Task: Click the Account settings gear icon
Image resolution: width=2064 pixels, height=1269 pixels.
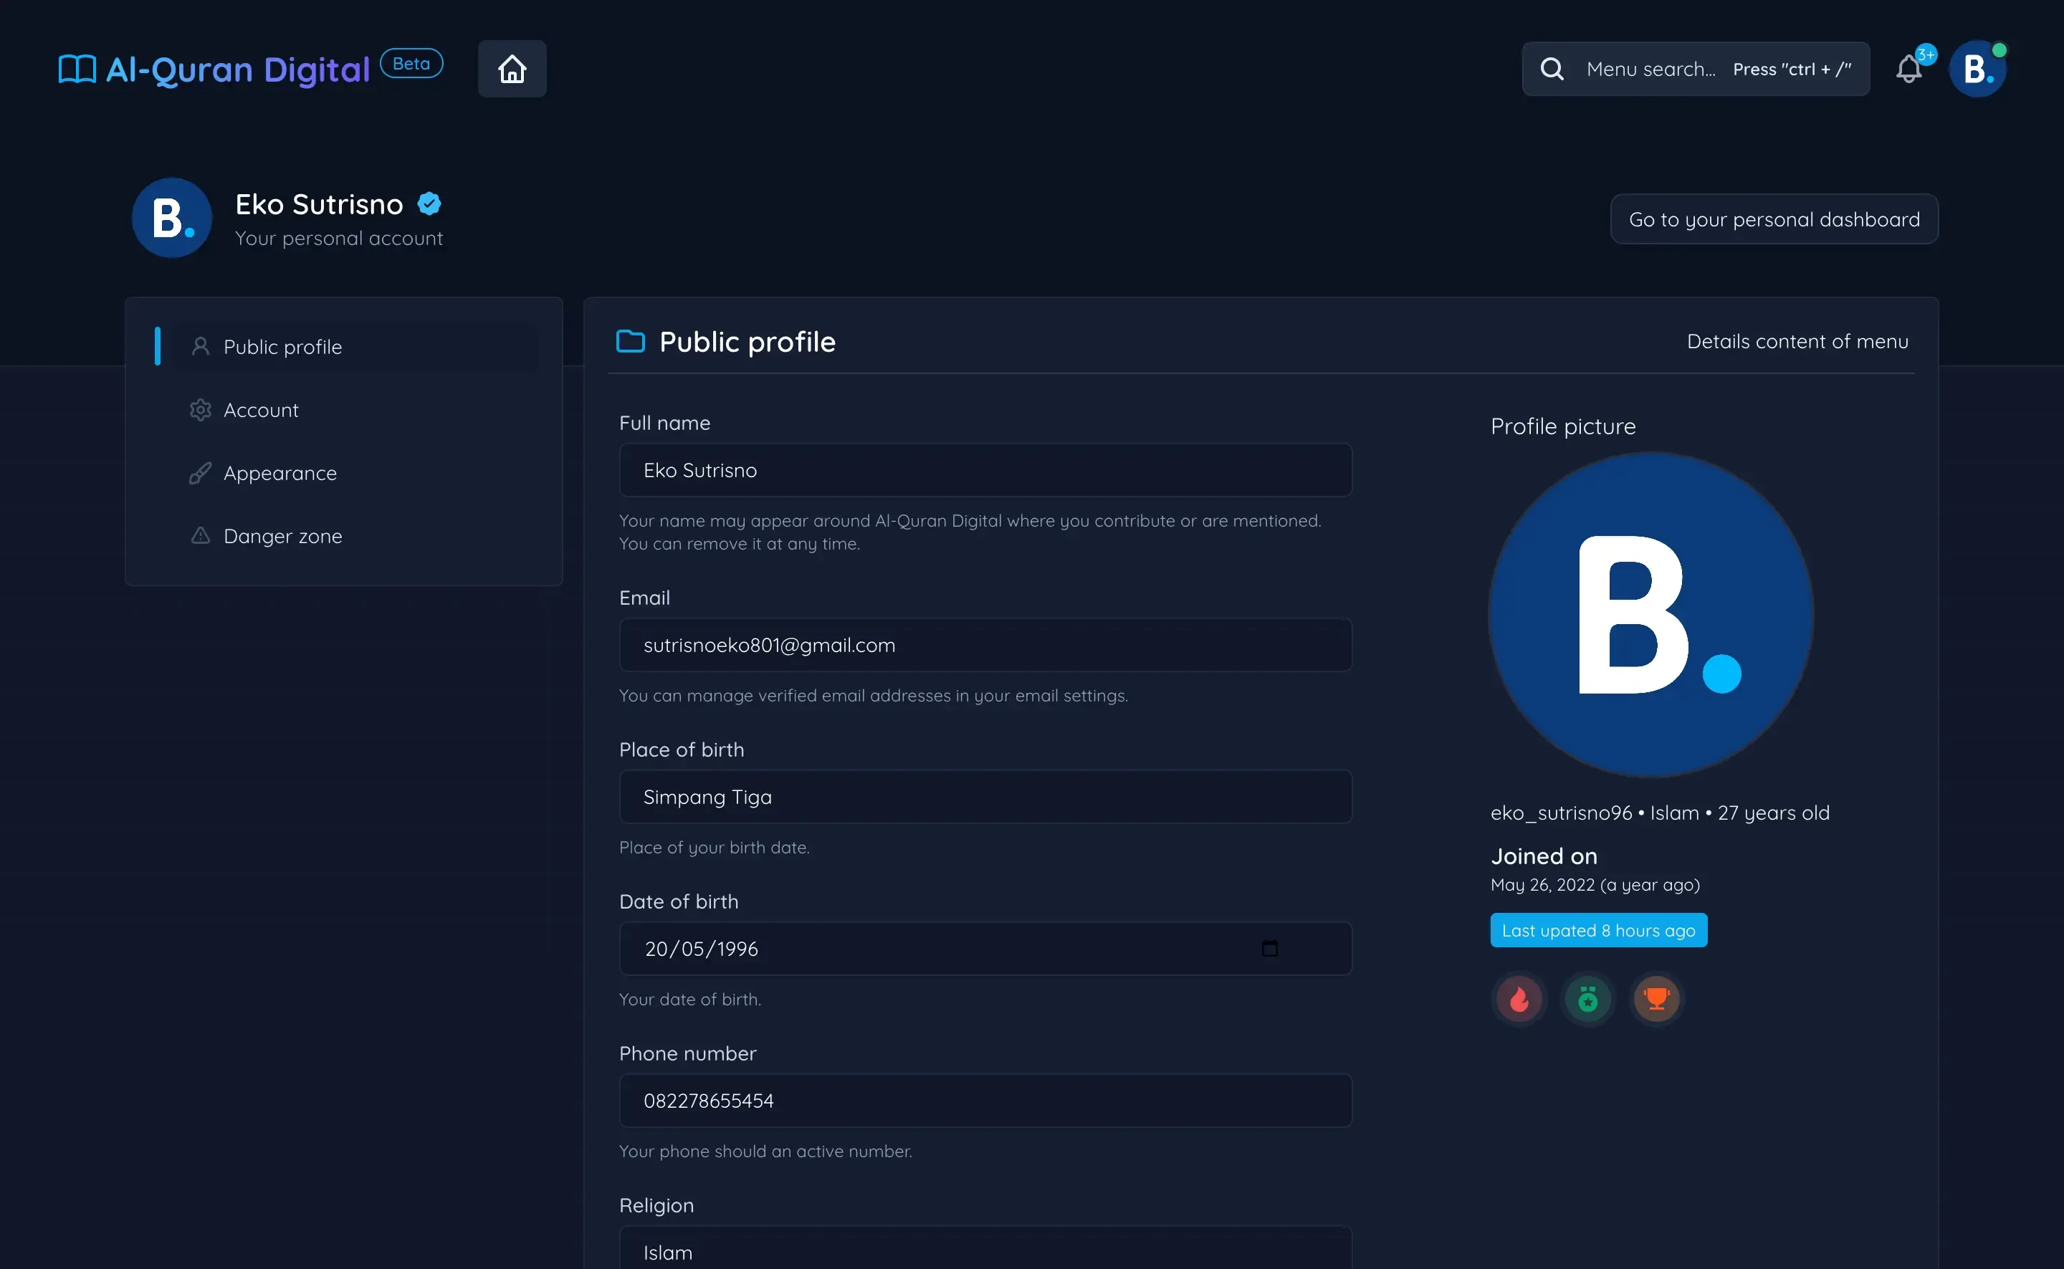Action: (199, 410)
